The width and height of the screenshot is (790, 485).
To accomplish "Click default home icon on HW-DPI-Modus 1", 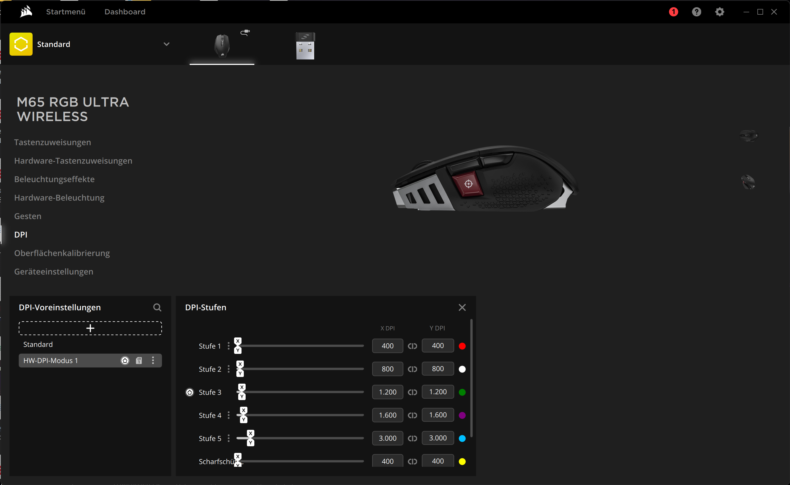I will [125, 361].
